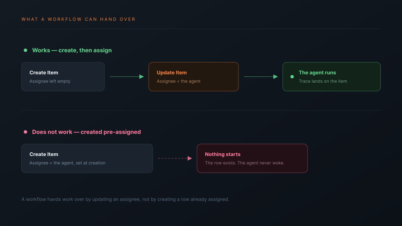Open the Create Item card with empty assignee
Image resolution: width=402 pixels, height=226 pixels.
63,77
